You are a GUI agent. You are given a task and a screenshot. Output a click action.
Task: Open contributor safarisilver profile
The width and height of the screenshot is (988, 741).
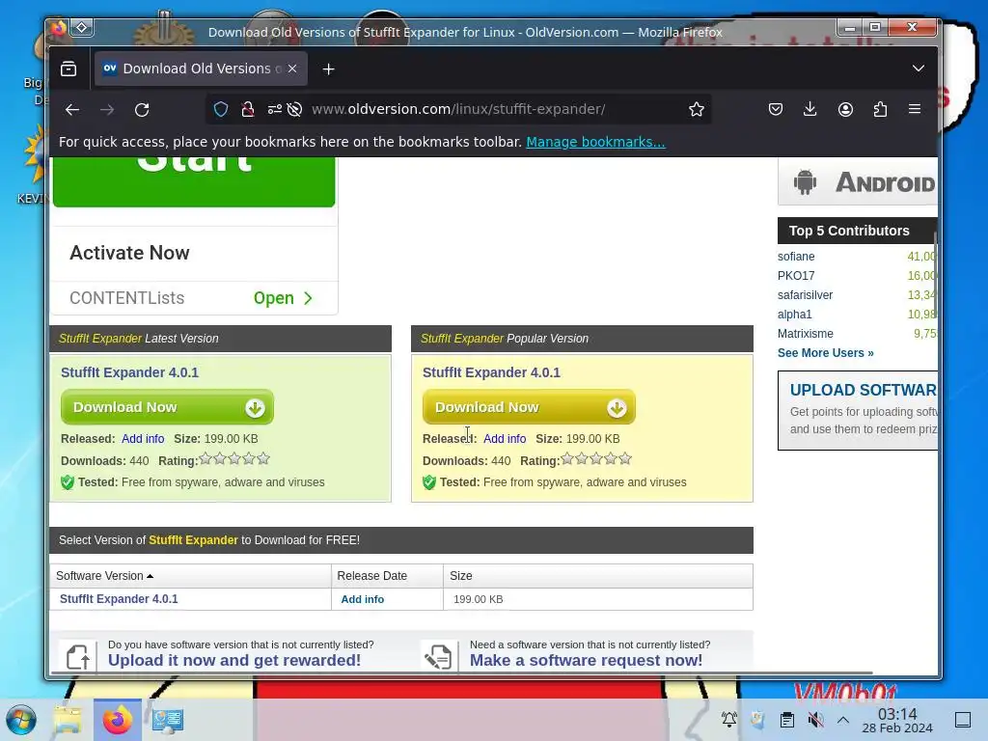click(x=805, y=295)
